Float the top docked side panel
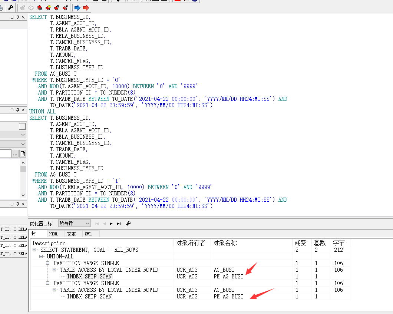Viewport: 393px width, 314px height. (12, 17)
